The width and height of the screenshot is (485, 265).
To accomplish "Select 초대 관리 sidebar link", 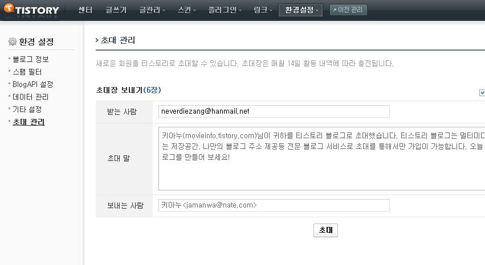I will pos(28,122).
